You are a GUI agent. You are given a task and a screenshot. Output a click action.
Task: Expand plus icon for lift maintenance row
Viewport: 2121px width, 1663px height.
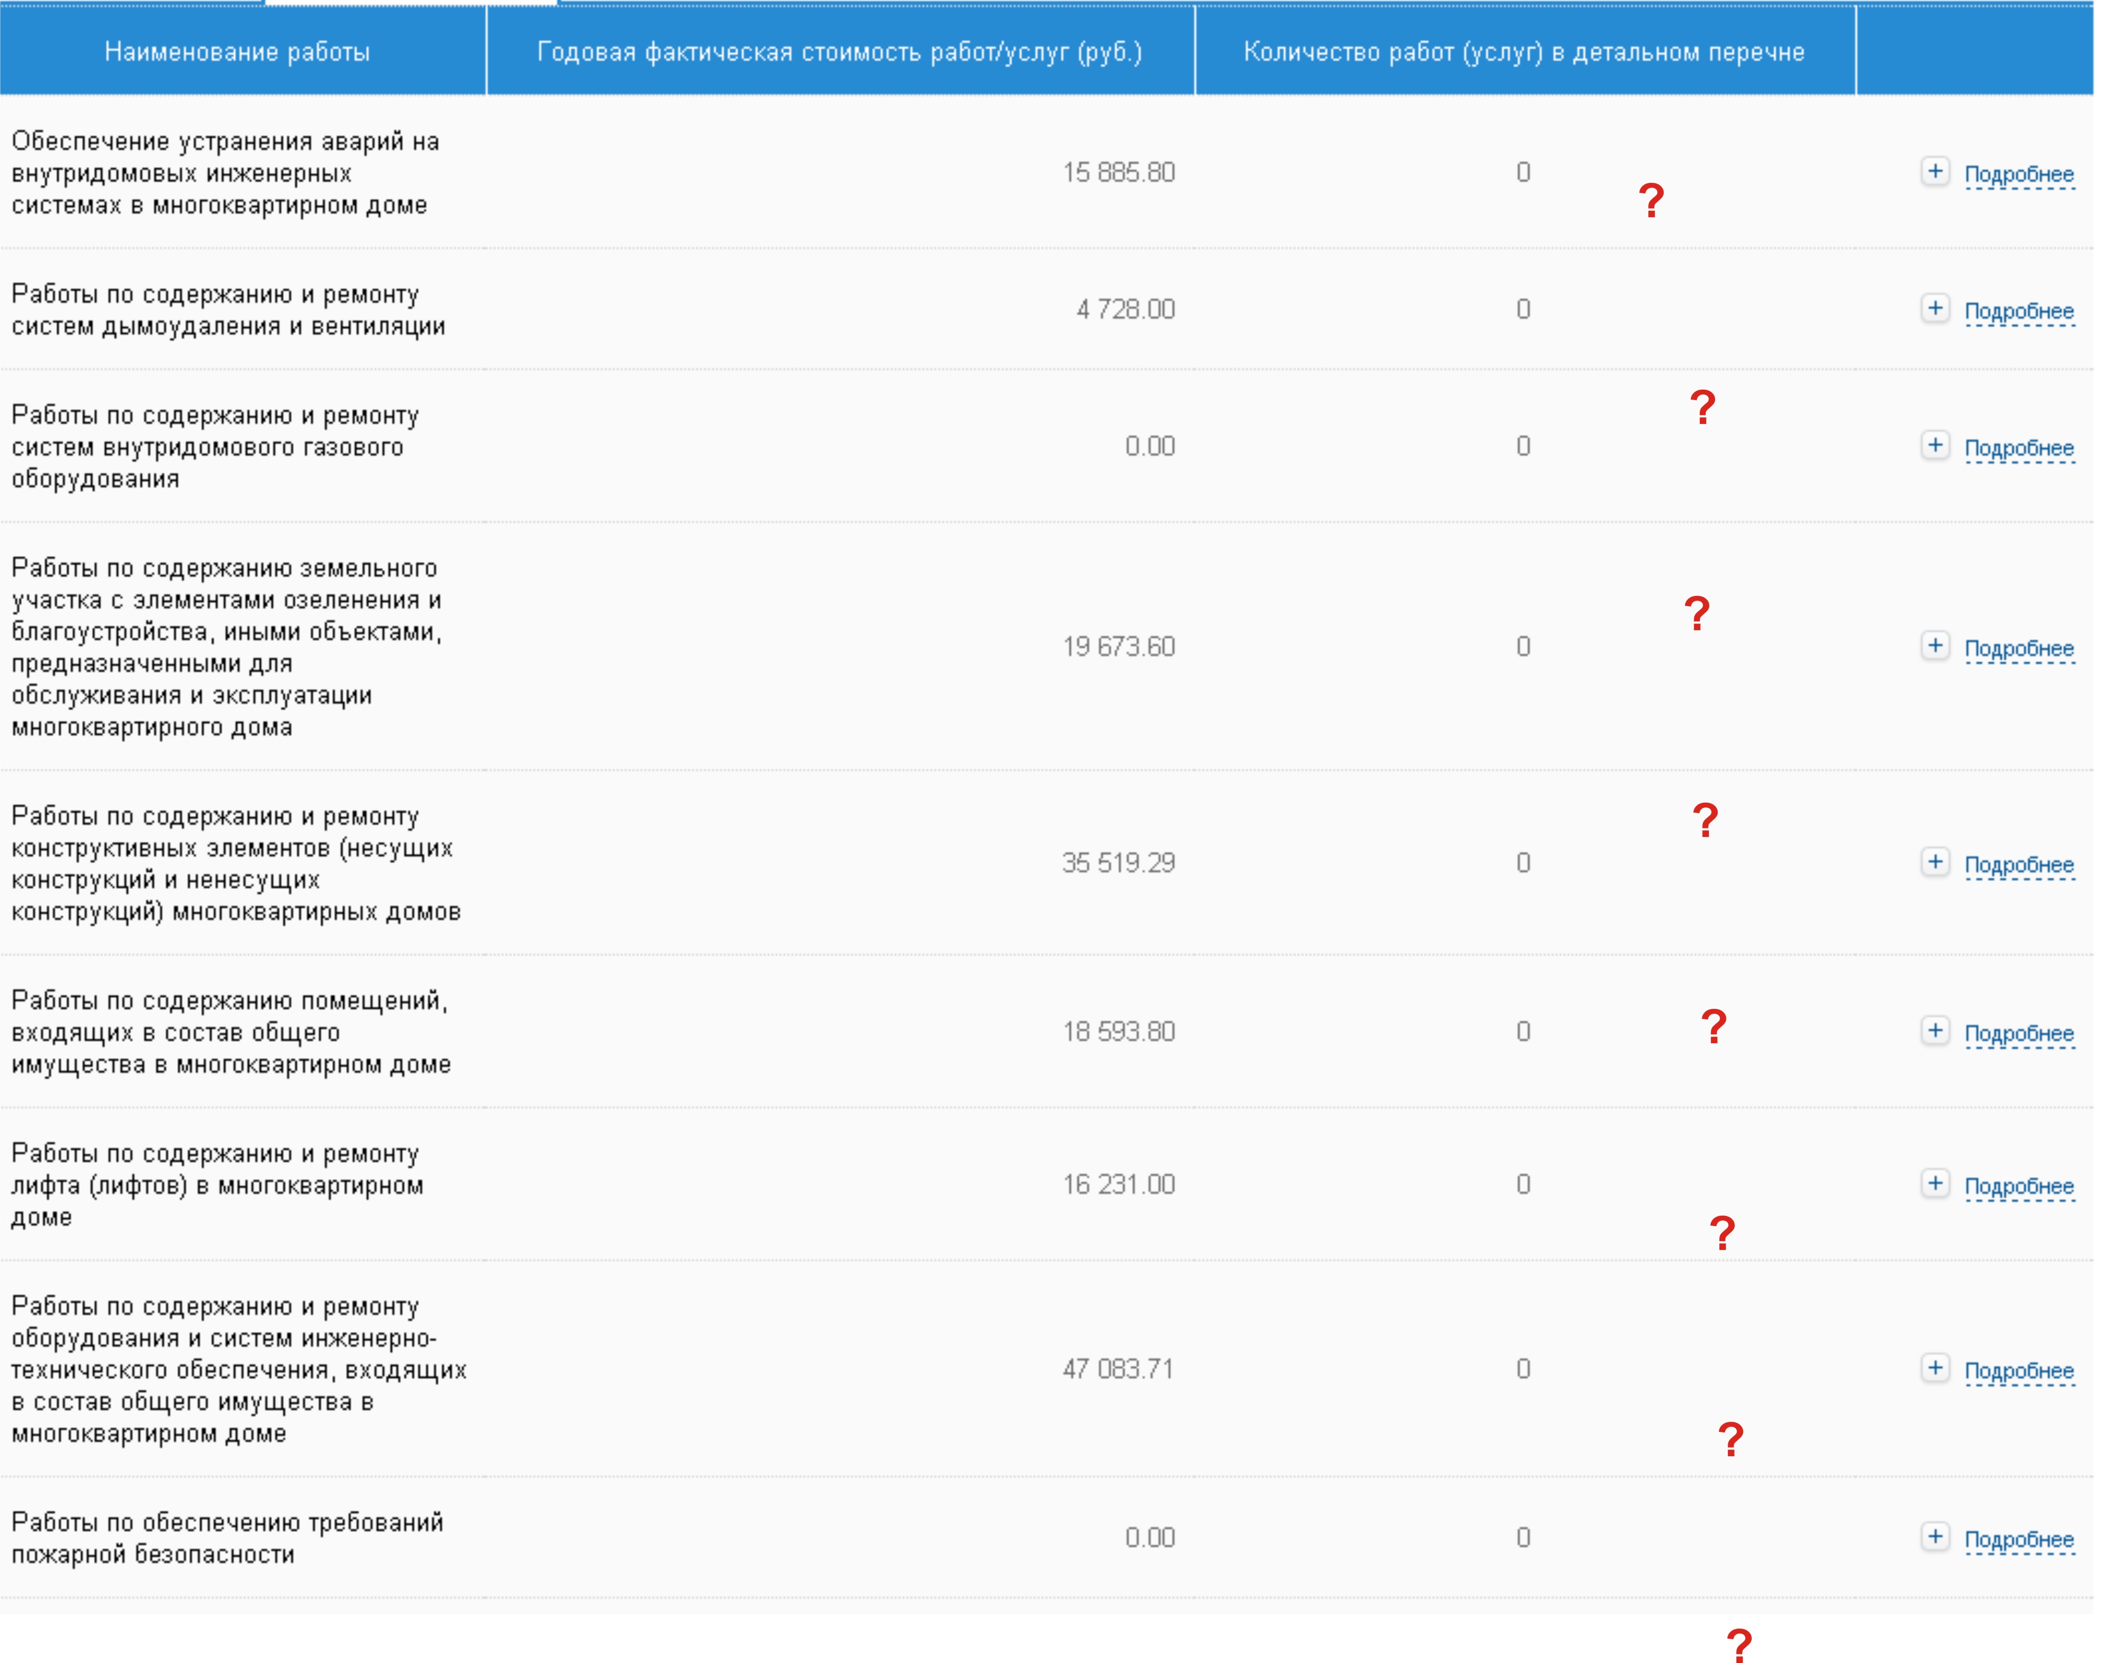1934,1183
